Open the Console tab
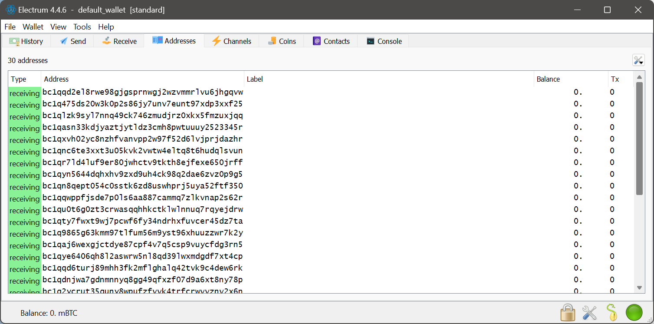 click(384, 41)
